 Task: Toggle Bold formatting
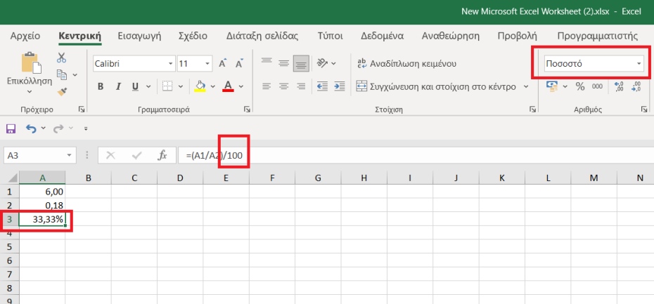coord(101,86)
